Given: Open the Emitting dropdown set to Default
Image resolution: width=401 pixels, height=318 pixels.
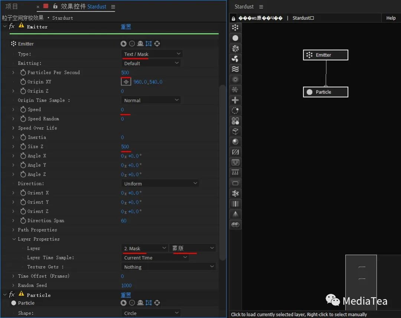Looking at the screenshot, I should pyautogui.click(x=151, y=63).
